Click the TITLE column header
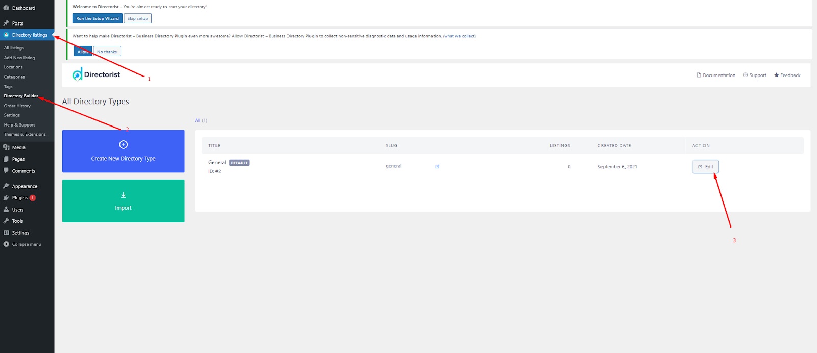This screenshot has height=353, width=817. (x=214, y=146)
